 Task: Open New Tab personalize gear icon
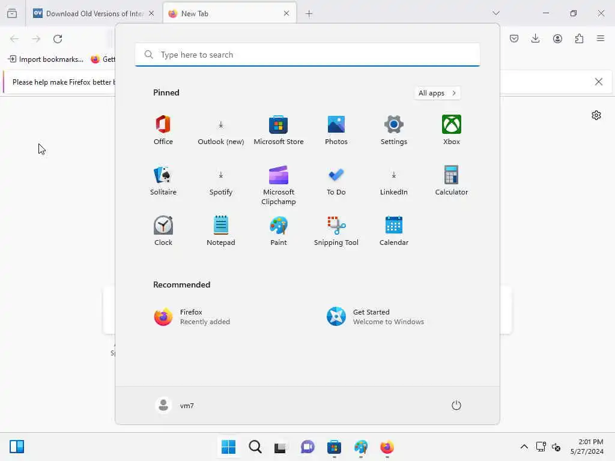[596, 115]
